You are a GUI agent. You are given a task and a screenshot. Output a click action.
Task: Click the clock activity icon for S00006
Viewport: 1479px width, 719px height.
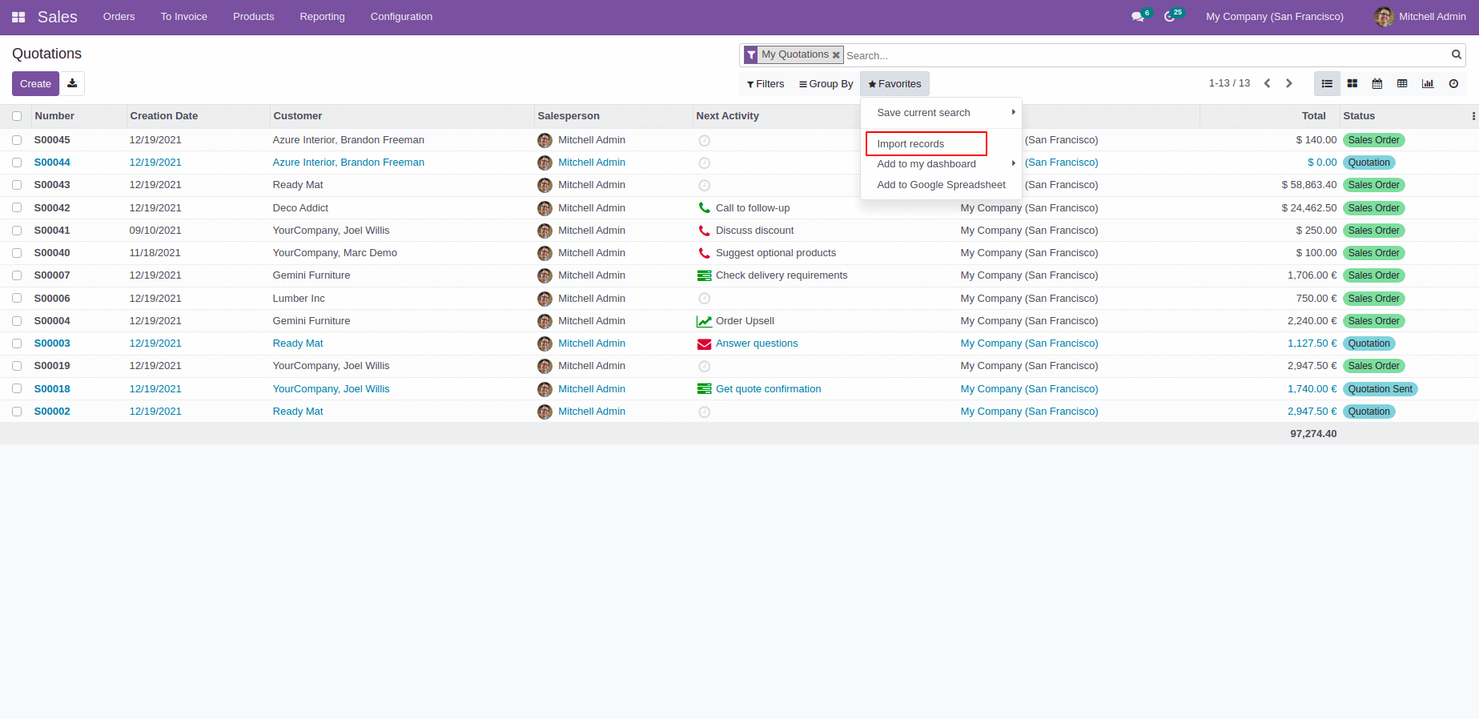(x=705, y=299)
